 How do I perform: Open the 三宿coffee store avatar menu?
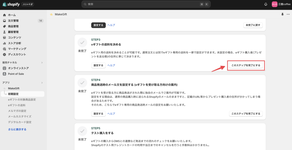tap(275, 4)
